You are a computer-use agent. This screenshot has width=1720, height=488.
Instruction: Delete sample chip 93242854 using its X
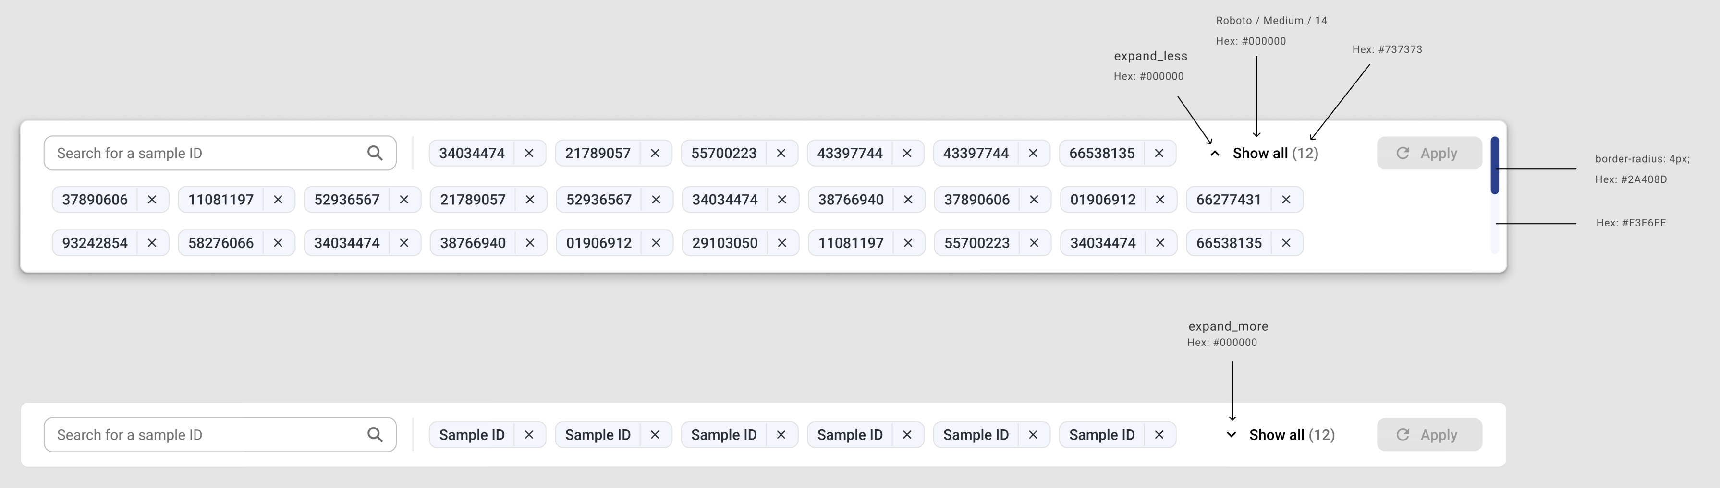152,243
